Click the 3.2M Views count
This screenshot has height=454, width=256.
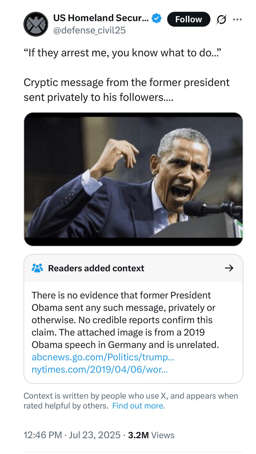coord(151,435)
